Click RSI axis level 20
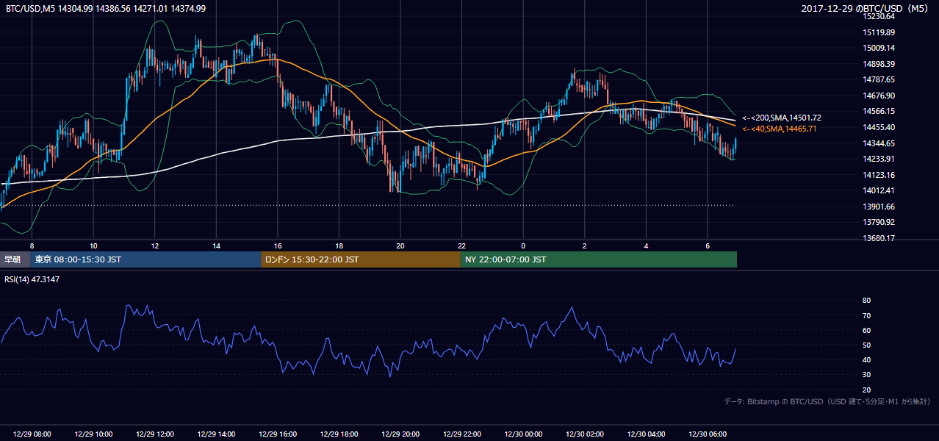The height and width of the screenshot is (441, 939). [866, 390]
